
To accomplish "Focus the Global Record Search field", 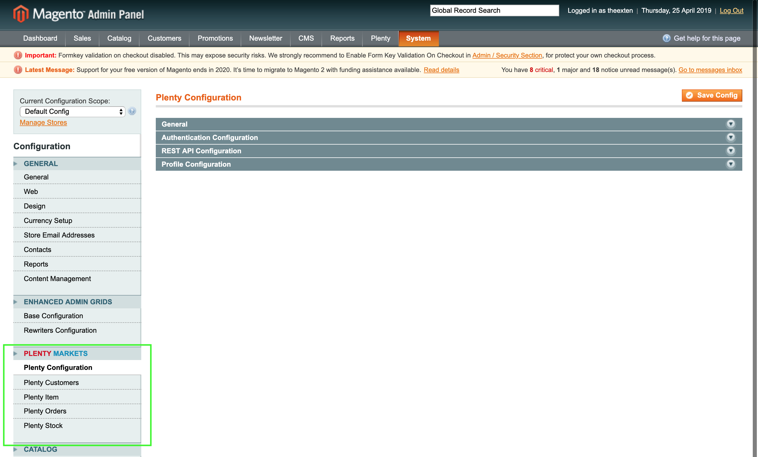I will coord(494,10).
